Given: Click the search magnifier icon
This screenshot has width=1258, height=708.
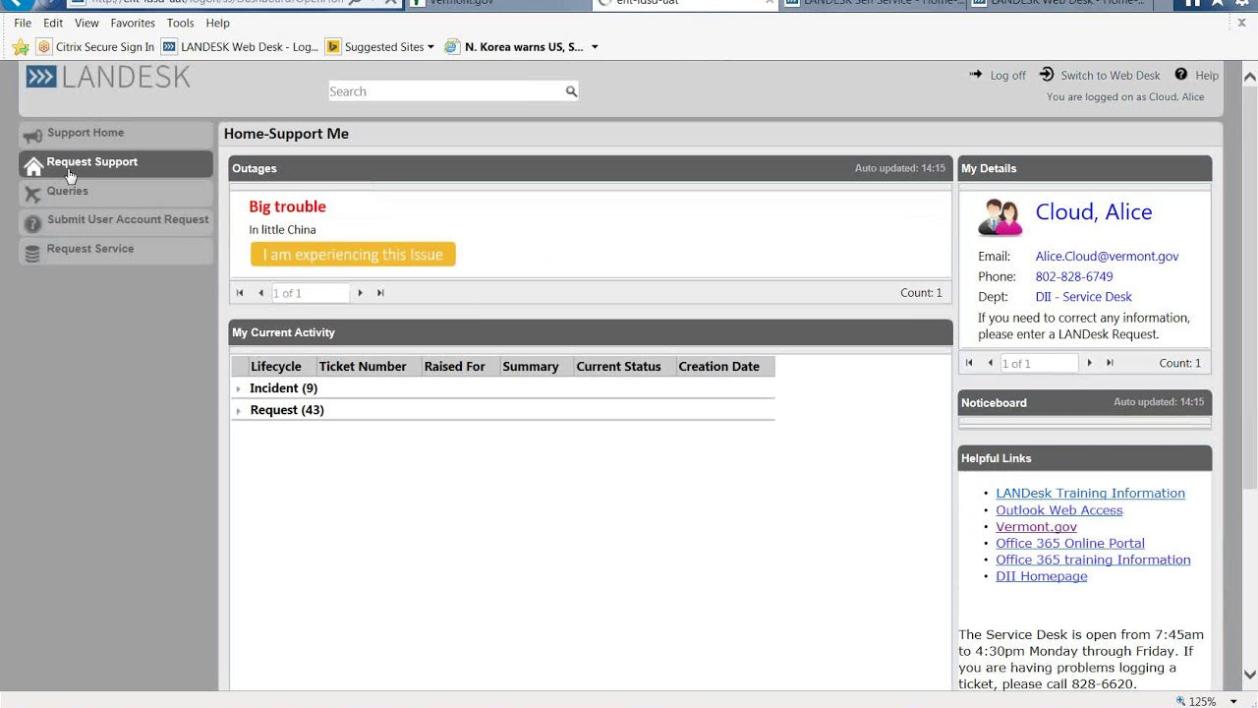Looking at the screenshot, I should 571,90.
